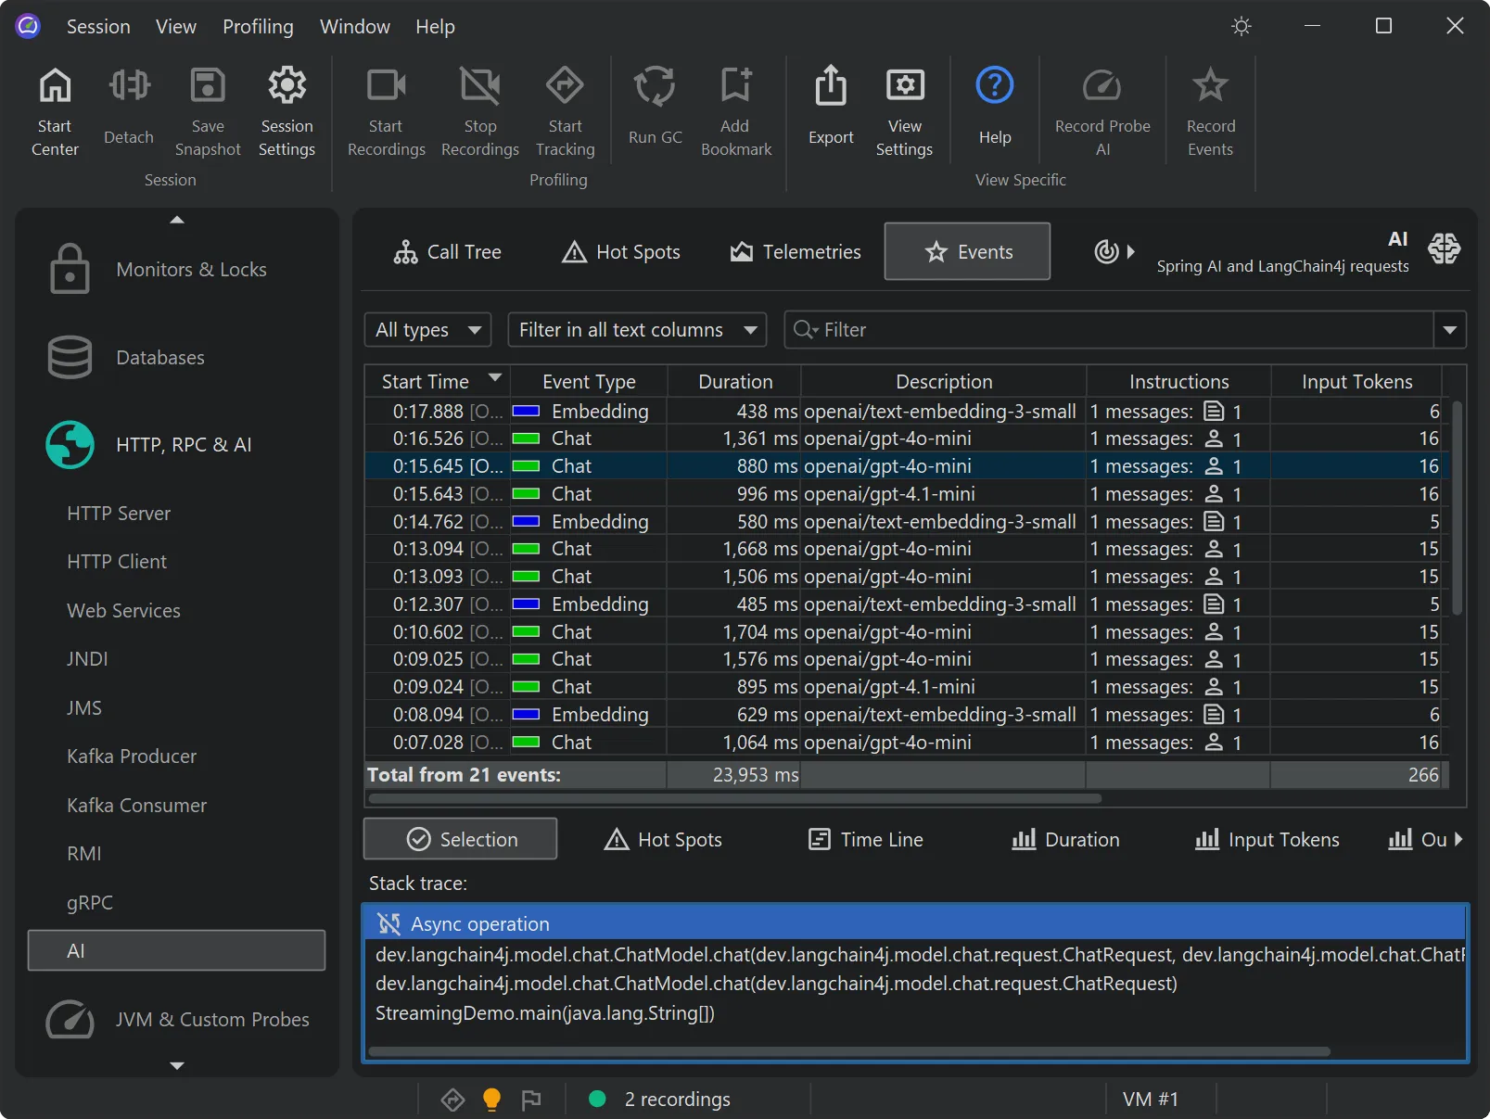Select the 0:17.888 Embedding event row

[x=907, y=411]
